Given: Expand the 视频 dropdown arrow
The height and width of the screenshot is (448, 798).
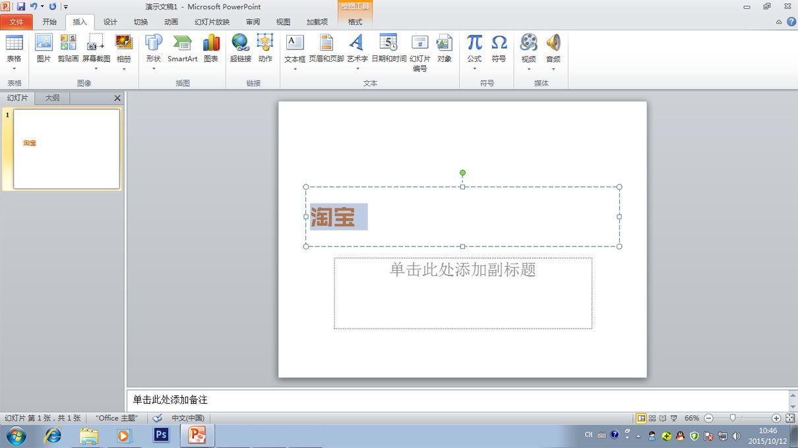Looking at the screenshot, I should pyautogui.click(x=529, y=69).
